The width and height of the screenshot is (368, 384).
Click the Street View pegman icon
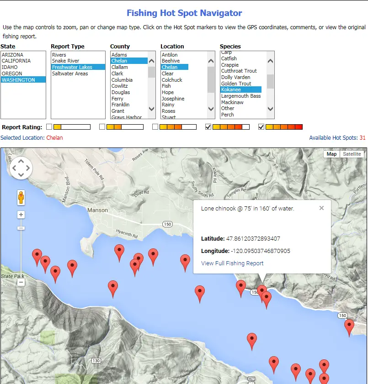click(x=21, y=198)
